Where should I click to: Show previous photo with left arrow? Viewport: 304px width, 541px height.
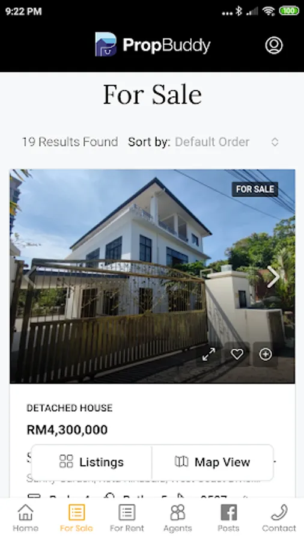(x=30, y=277)
